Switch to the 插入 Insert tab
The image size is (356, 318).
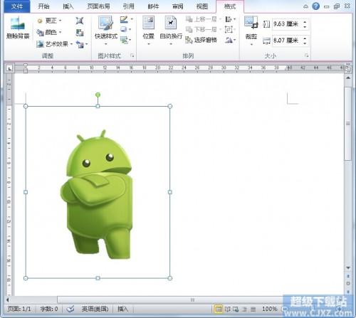click(68, 6)
